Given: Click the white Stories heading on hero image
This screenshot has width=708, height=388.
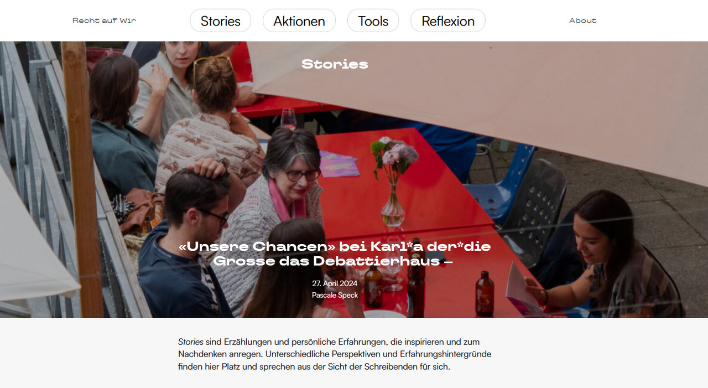Looking at the screenshot, I should click(x=335, y=64).
